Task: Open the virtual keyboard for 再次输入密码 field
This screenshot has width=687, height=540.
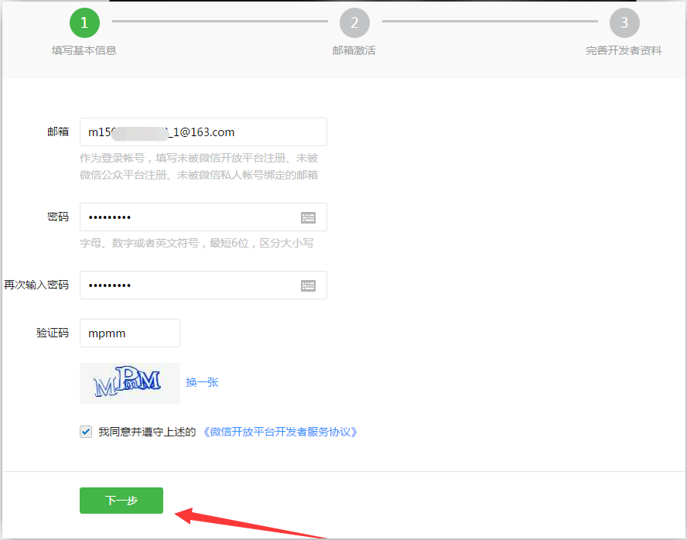Action: tap(309, 285)
